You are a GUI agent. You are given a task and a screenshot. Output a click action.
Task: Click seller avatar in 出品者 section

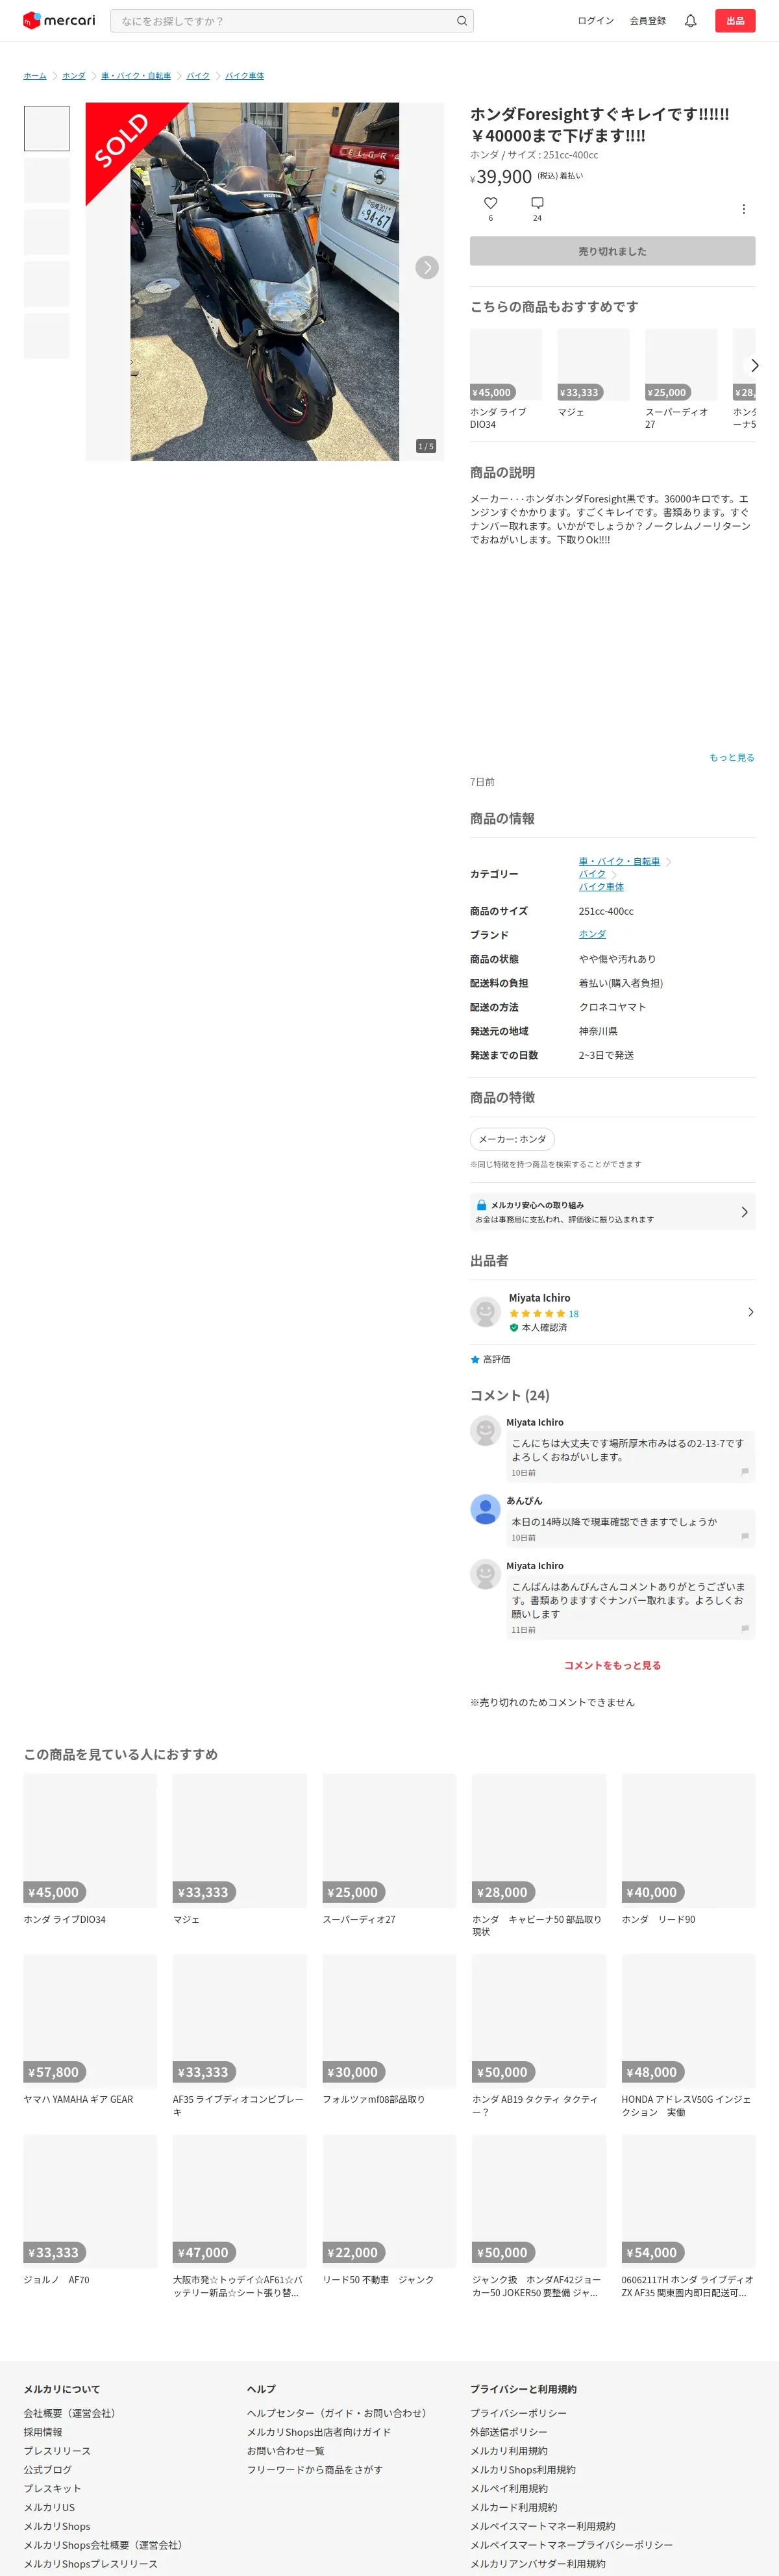pos(485,1311)
